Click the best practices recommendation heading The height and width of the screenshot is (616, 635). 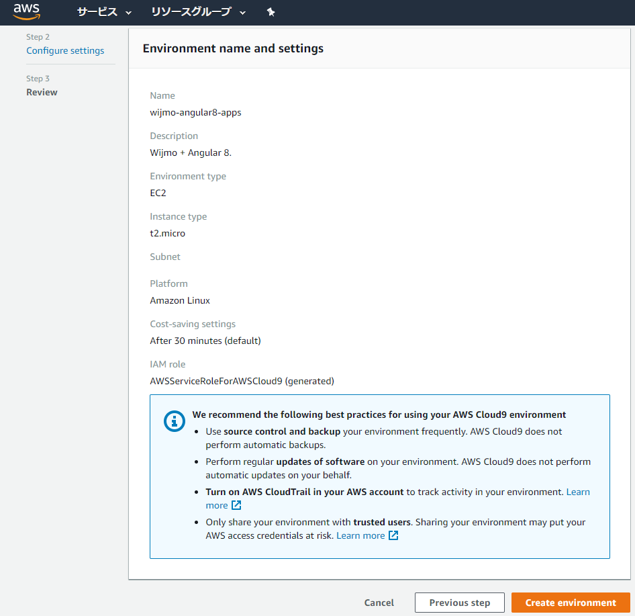coord(379,414)
